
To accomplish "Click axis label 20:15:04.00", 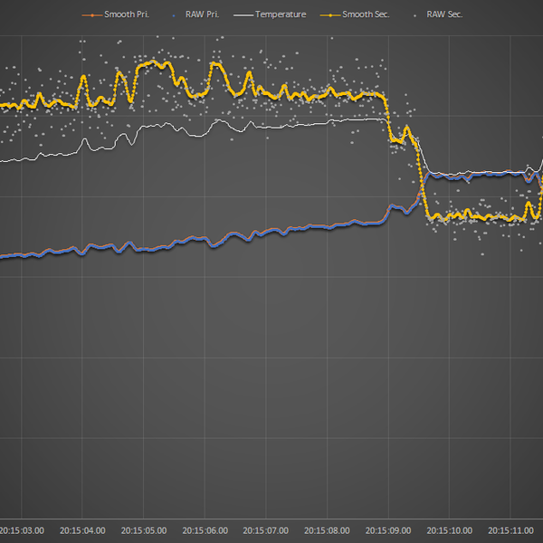I will (x=82, y=530).
